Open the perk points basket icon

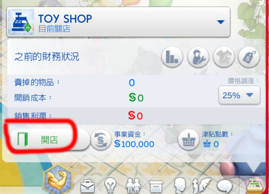(x=189, y=140)
